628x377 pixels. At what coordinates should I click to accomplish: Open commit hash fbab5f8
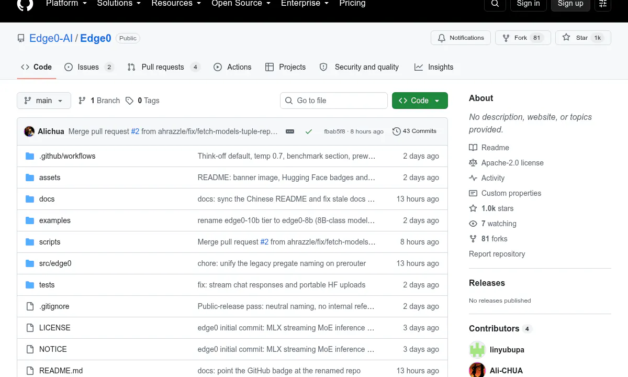tap(334, 131)
